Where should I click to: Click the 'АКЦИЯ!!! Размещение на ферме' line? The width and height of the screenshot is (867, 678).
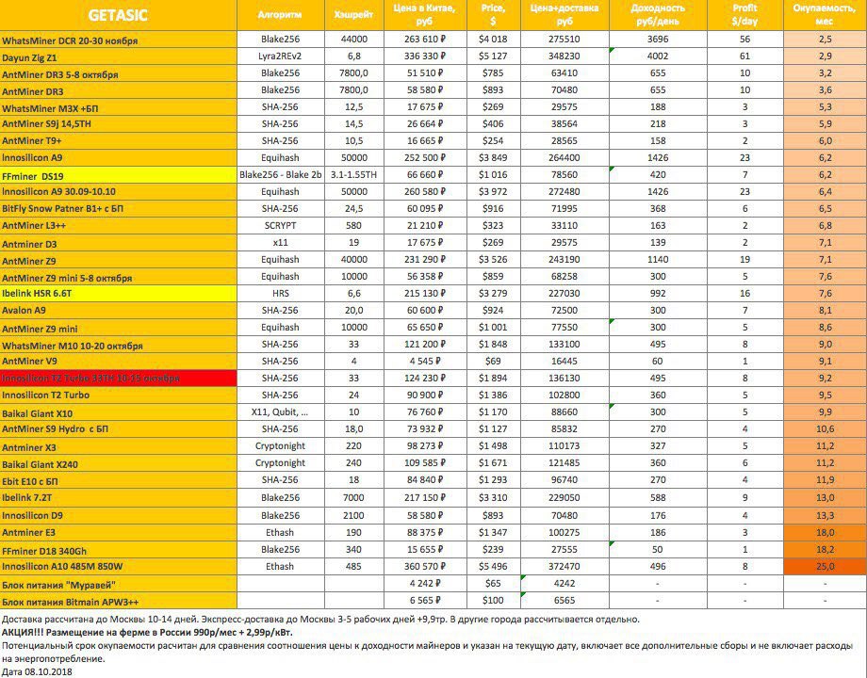147,633
